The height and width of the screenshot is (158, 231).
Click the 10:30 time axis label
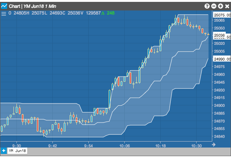[x=197, y=146]
